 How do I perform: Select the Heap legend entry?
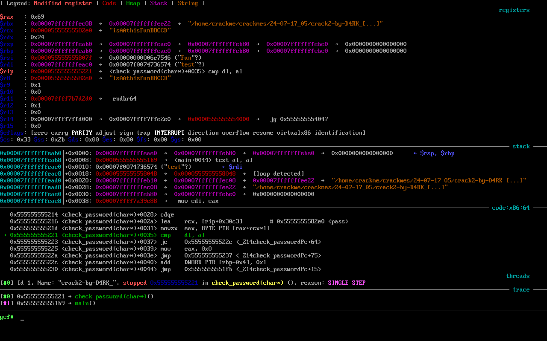(133, 3)
